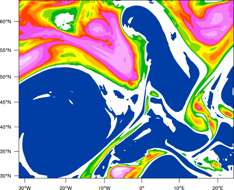Click the 55°N latitude label
This screenshot has height=190, width=234.
[x=6, y=50]
